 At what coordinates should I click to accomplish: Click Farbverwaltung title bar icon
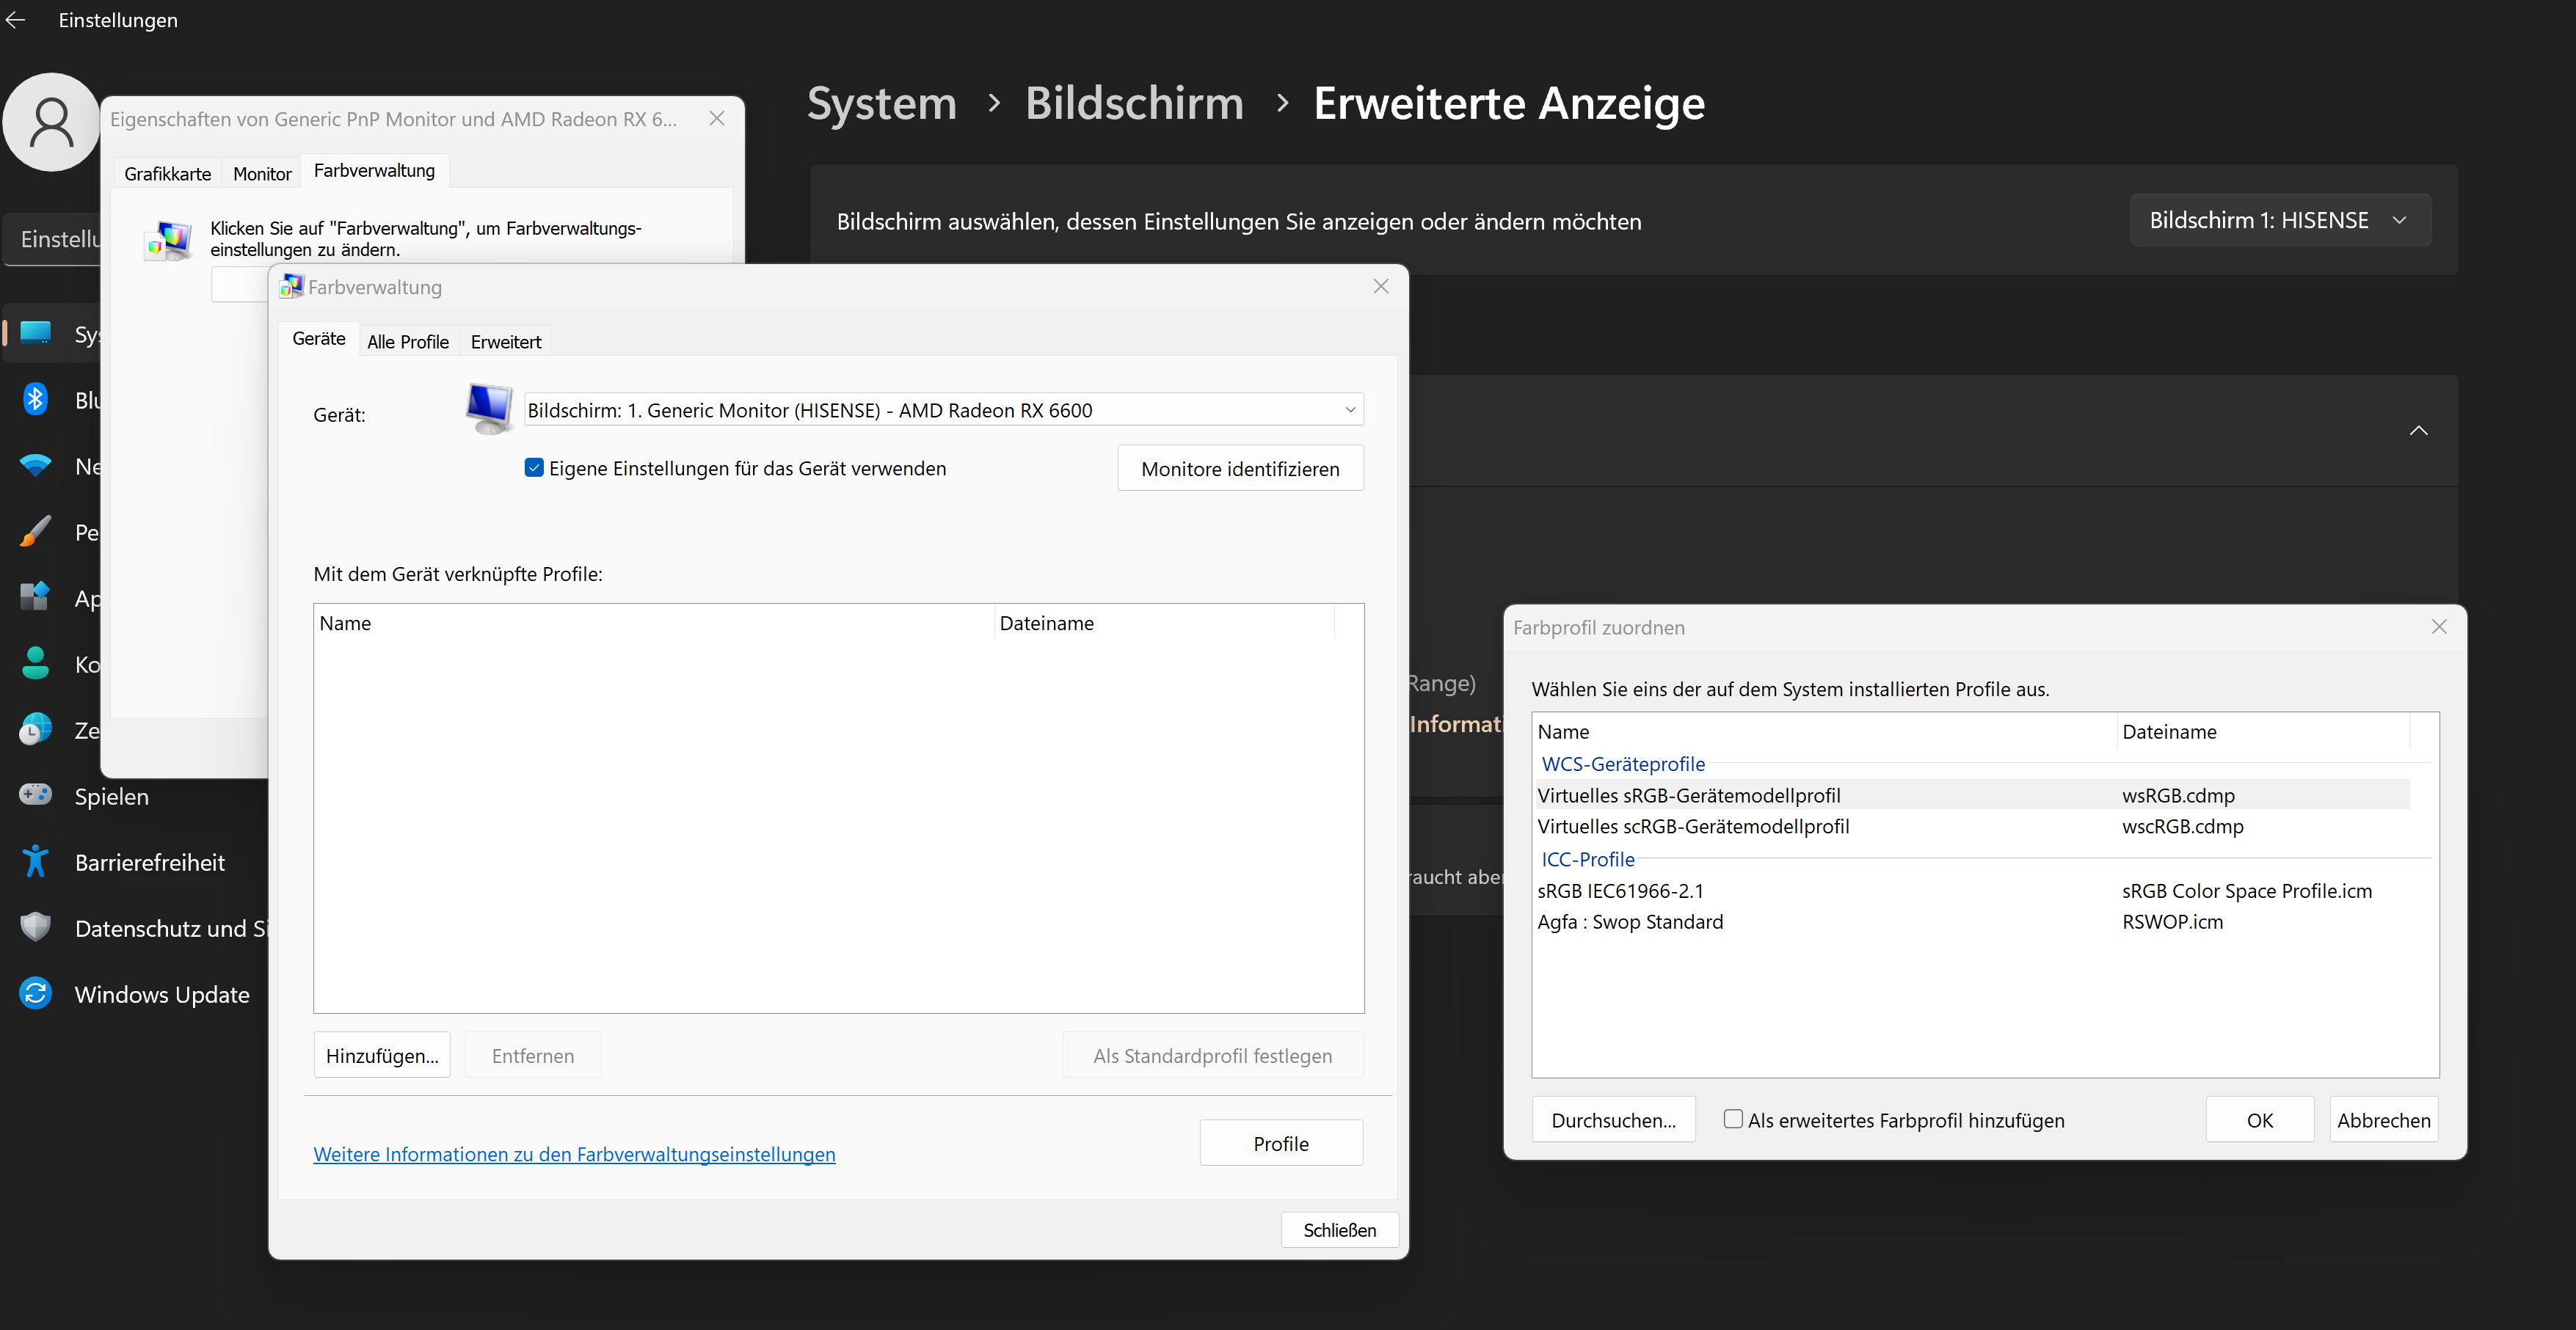(291, 287)
